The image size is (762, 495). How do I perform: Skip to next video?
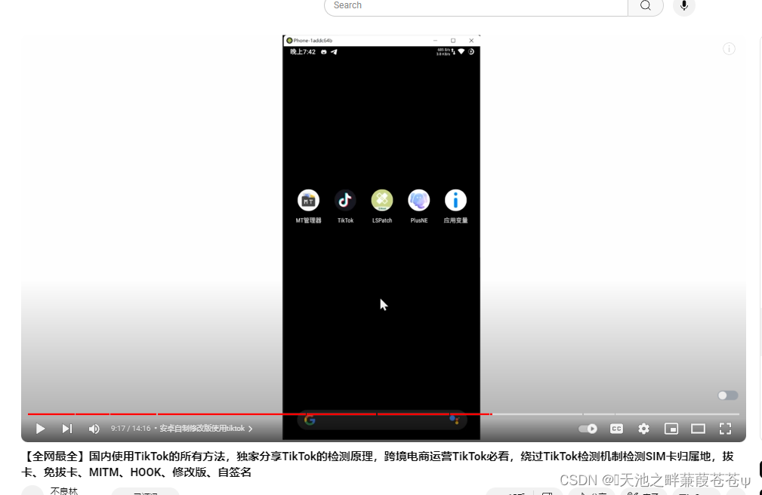pyautogui.click(x=67, y=429)
